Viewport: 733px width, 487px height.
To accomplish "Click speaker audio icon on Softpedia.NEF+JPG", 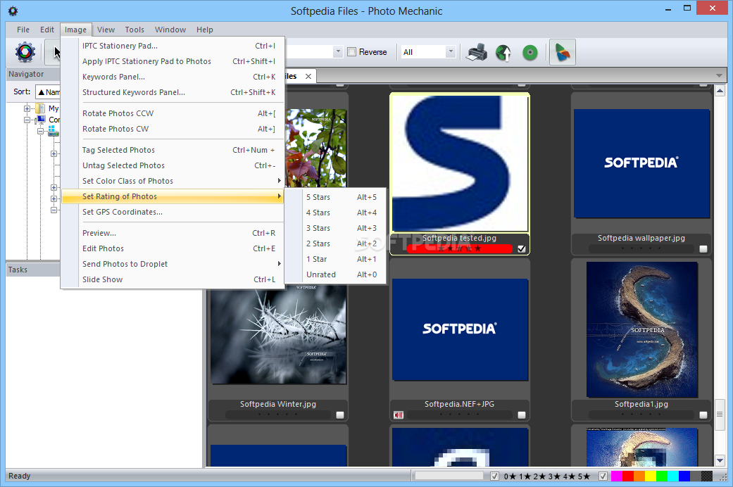I will click(x=399, y=415).
